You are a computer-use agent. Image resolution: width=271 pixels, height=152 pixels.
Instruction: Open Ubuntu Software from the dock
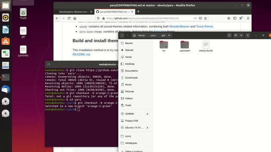6,41
